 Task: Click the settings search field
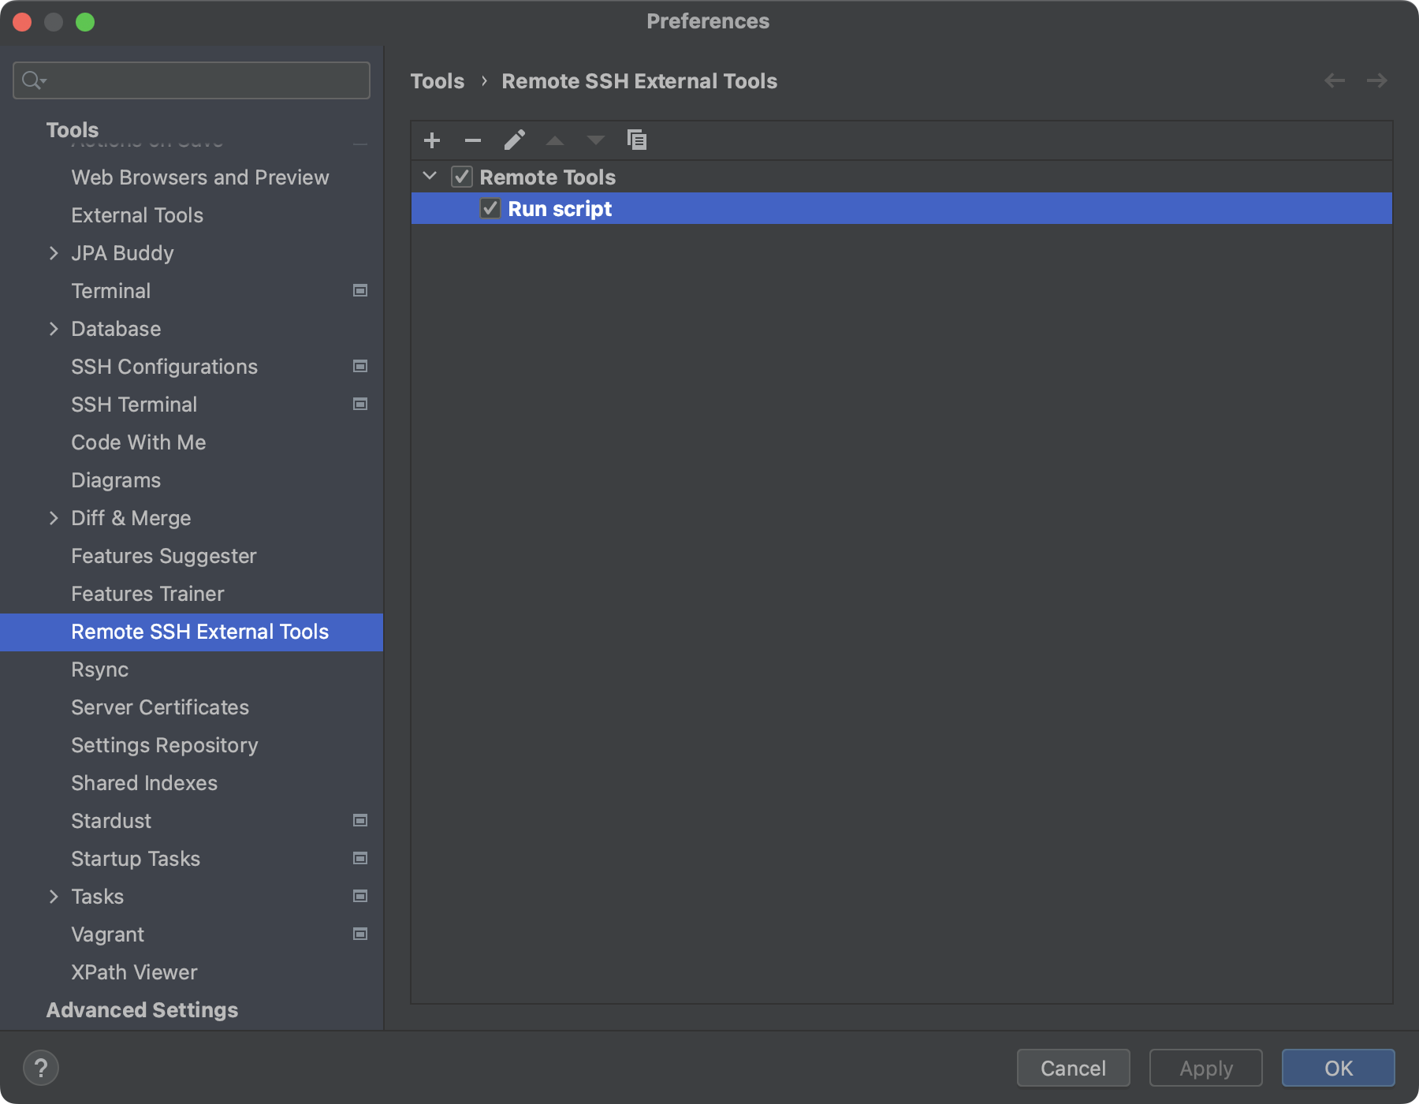191,80
